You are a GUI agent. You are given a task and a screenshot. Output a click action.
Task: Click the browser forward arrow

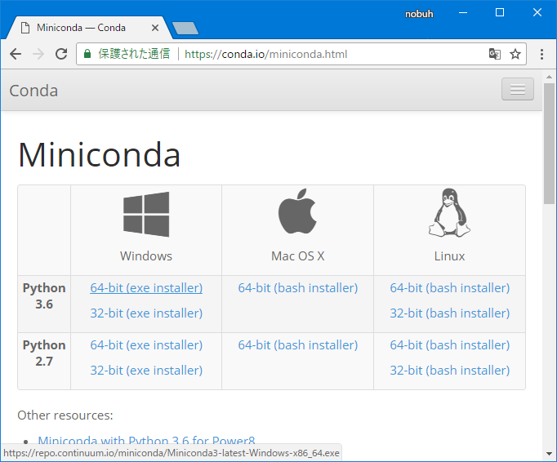38,54
